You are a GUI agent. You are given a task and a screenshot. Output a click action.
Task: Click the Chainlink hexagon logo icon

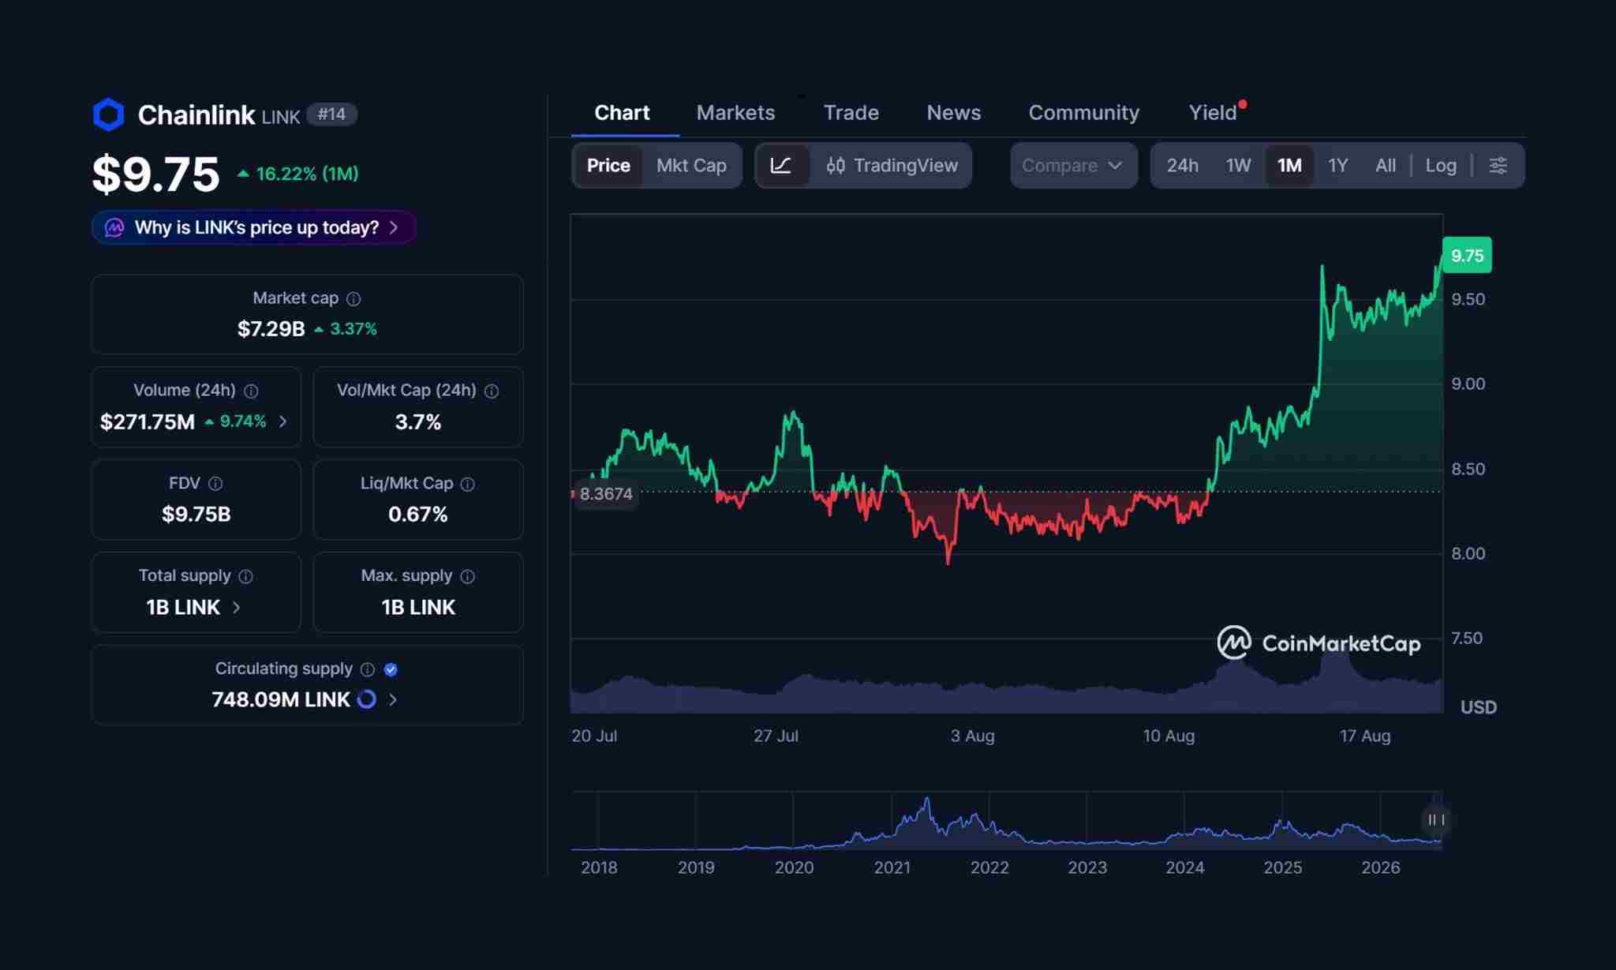tap(108, 114)
